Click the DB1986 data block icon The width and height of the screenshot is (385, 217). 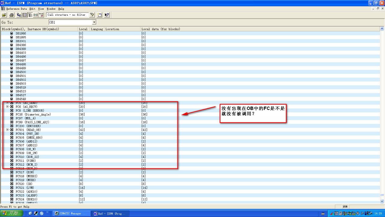(12, 33)
